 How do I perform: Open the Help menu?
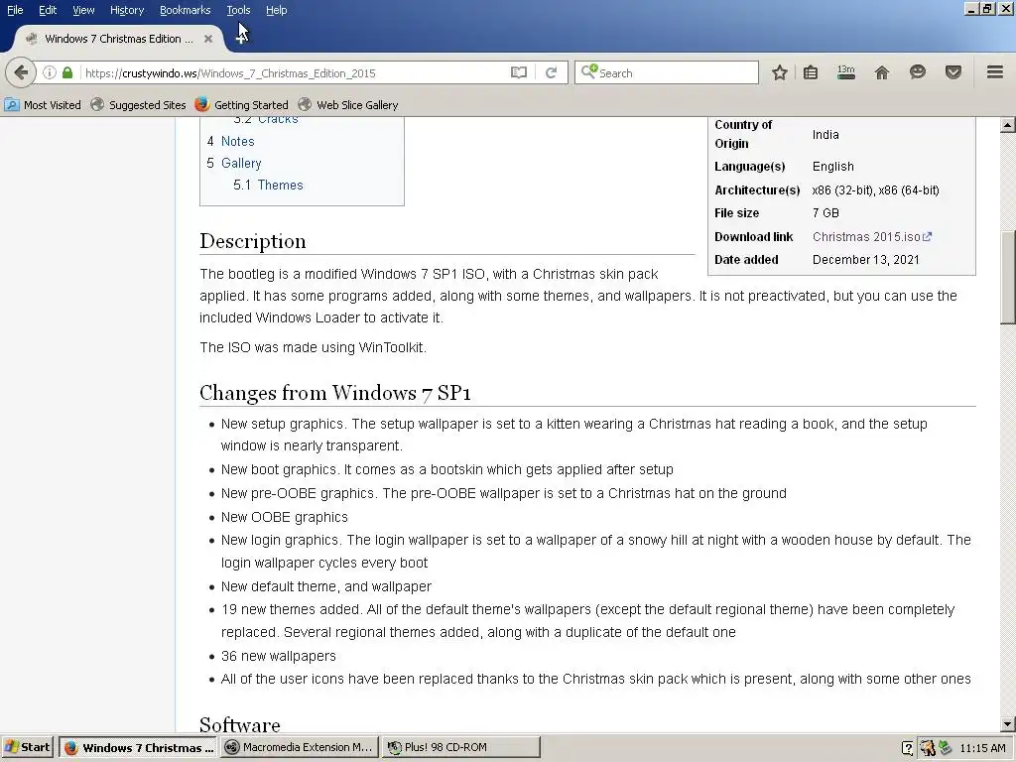pos(277,10)
